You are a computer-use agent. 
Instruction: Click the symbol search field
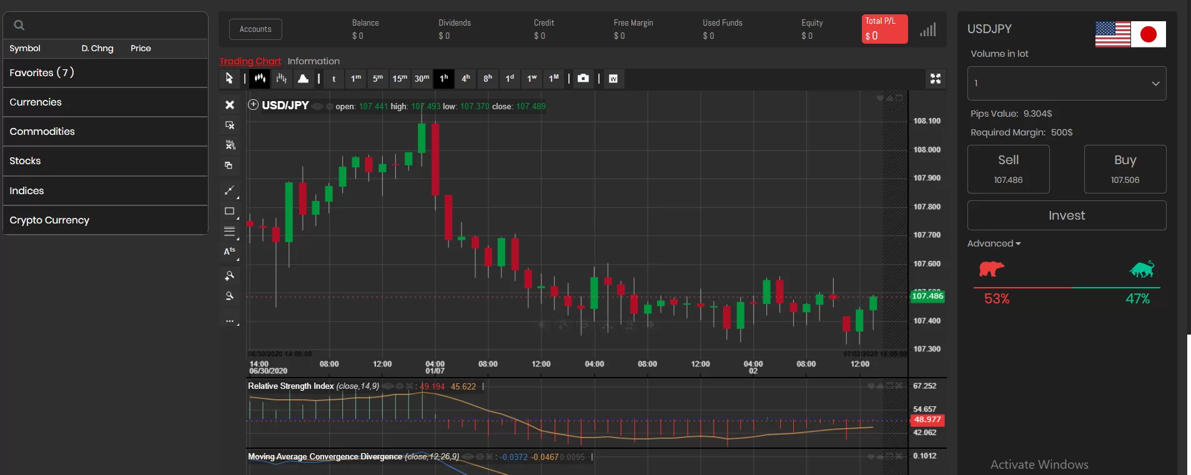point(105,26)
